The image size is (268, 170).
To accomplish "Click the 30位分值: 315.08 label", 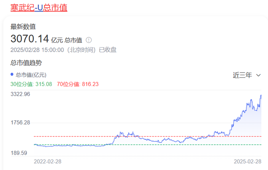I will click(x=31, y=84).
